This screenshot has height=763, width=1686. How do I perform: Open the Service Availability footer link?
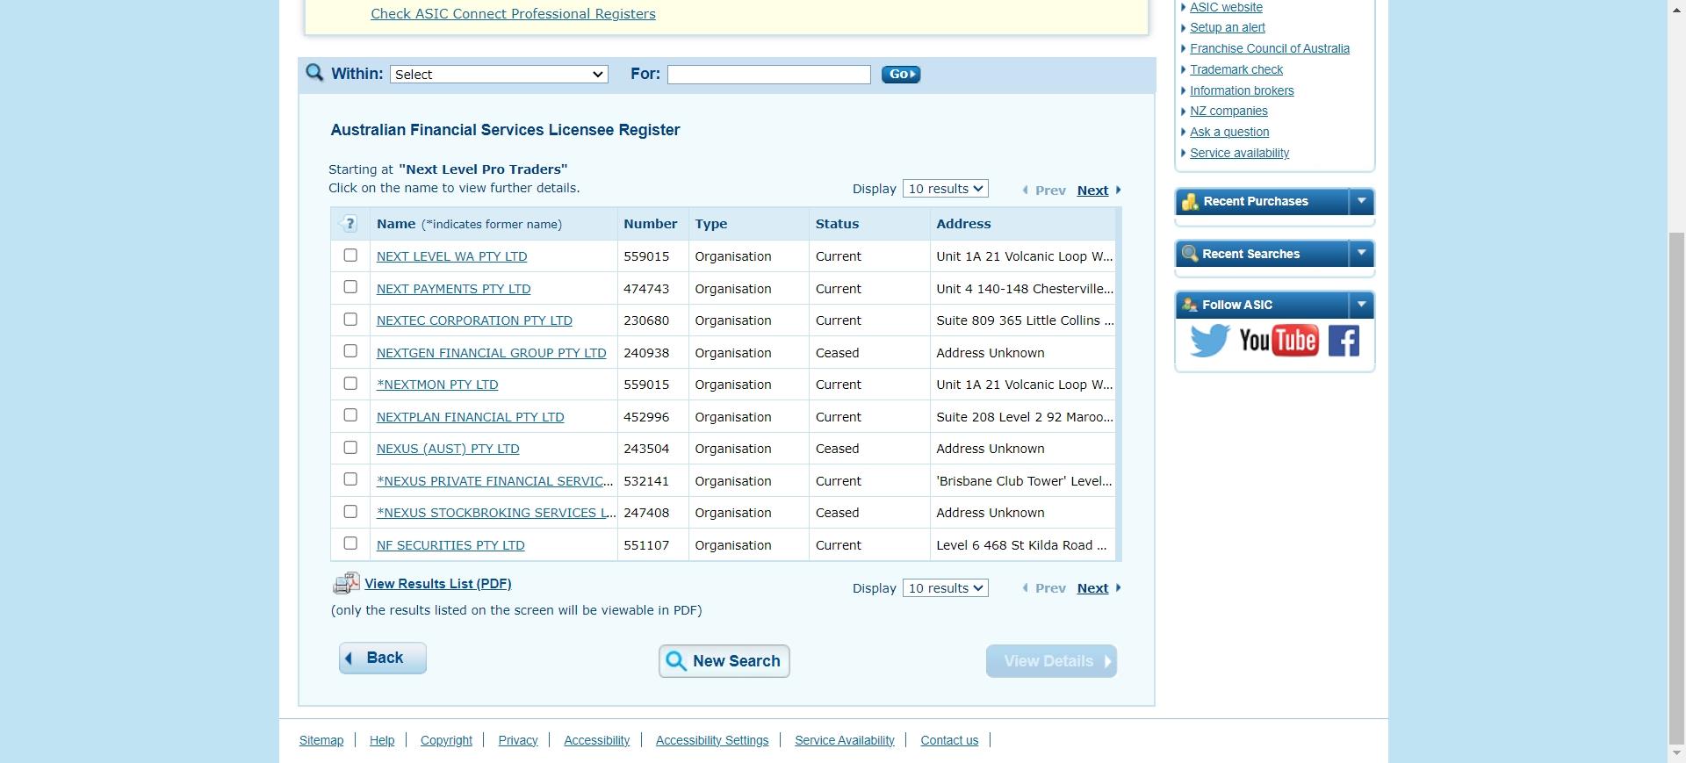point(845,740)
